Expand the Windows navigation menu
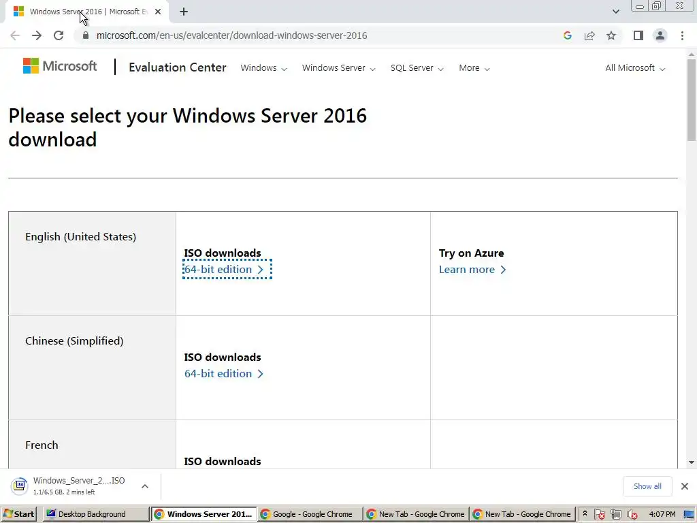The width and height of the screenshot is (697, 523). [263, 68]
